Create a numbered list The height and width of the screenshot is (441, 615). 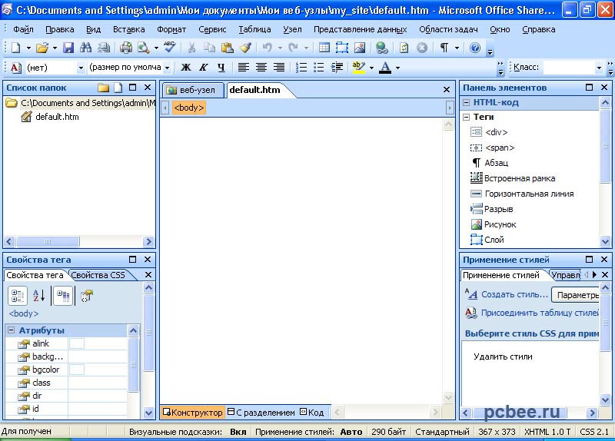pyautogui.click(x=301, y=68)
